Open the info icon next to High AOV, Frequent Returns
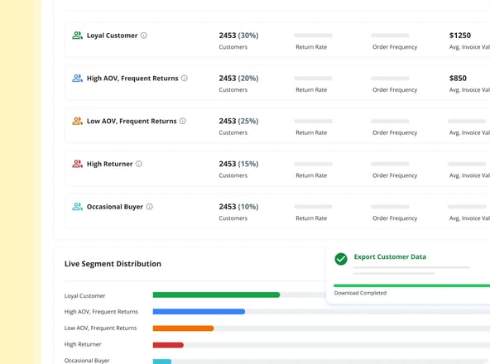 pos(185,78)
